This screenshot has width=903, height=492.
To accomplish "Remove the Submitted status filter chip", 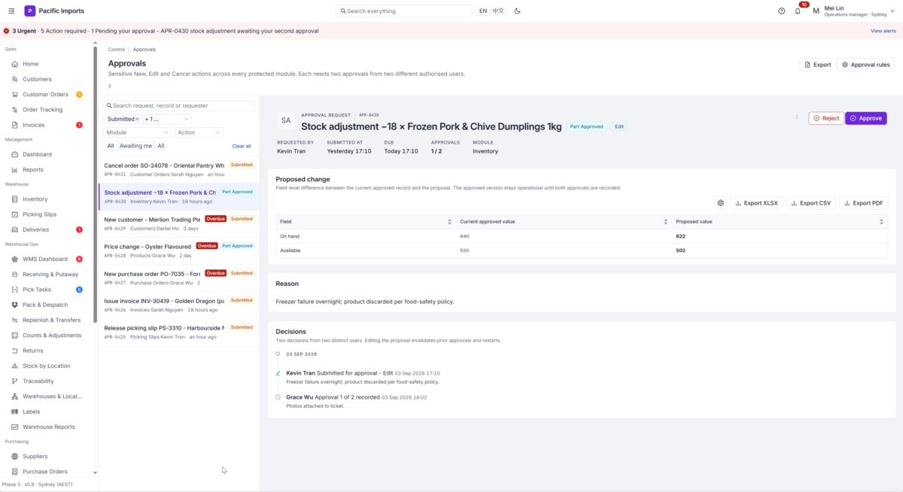I will click(137, 119).
